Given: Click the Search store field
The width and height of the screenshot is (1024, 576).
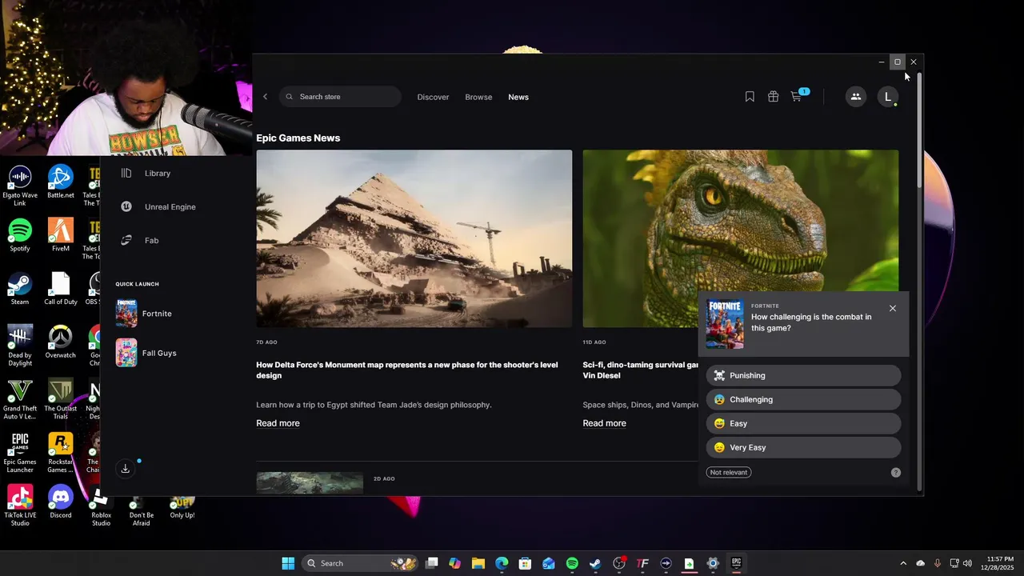Looking at the screenshot, I should [x=341, y=97].
